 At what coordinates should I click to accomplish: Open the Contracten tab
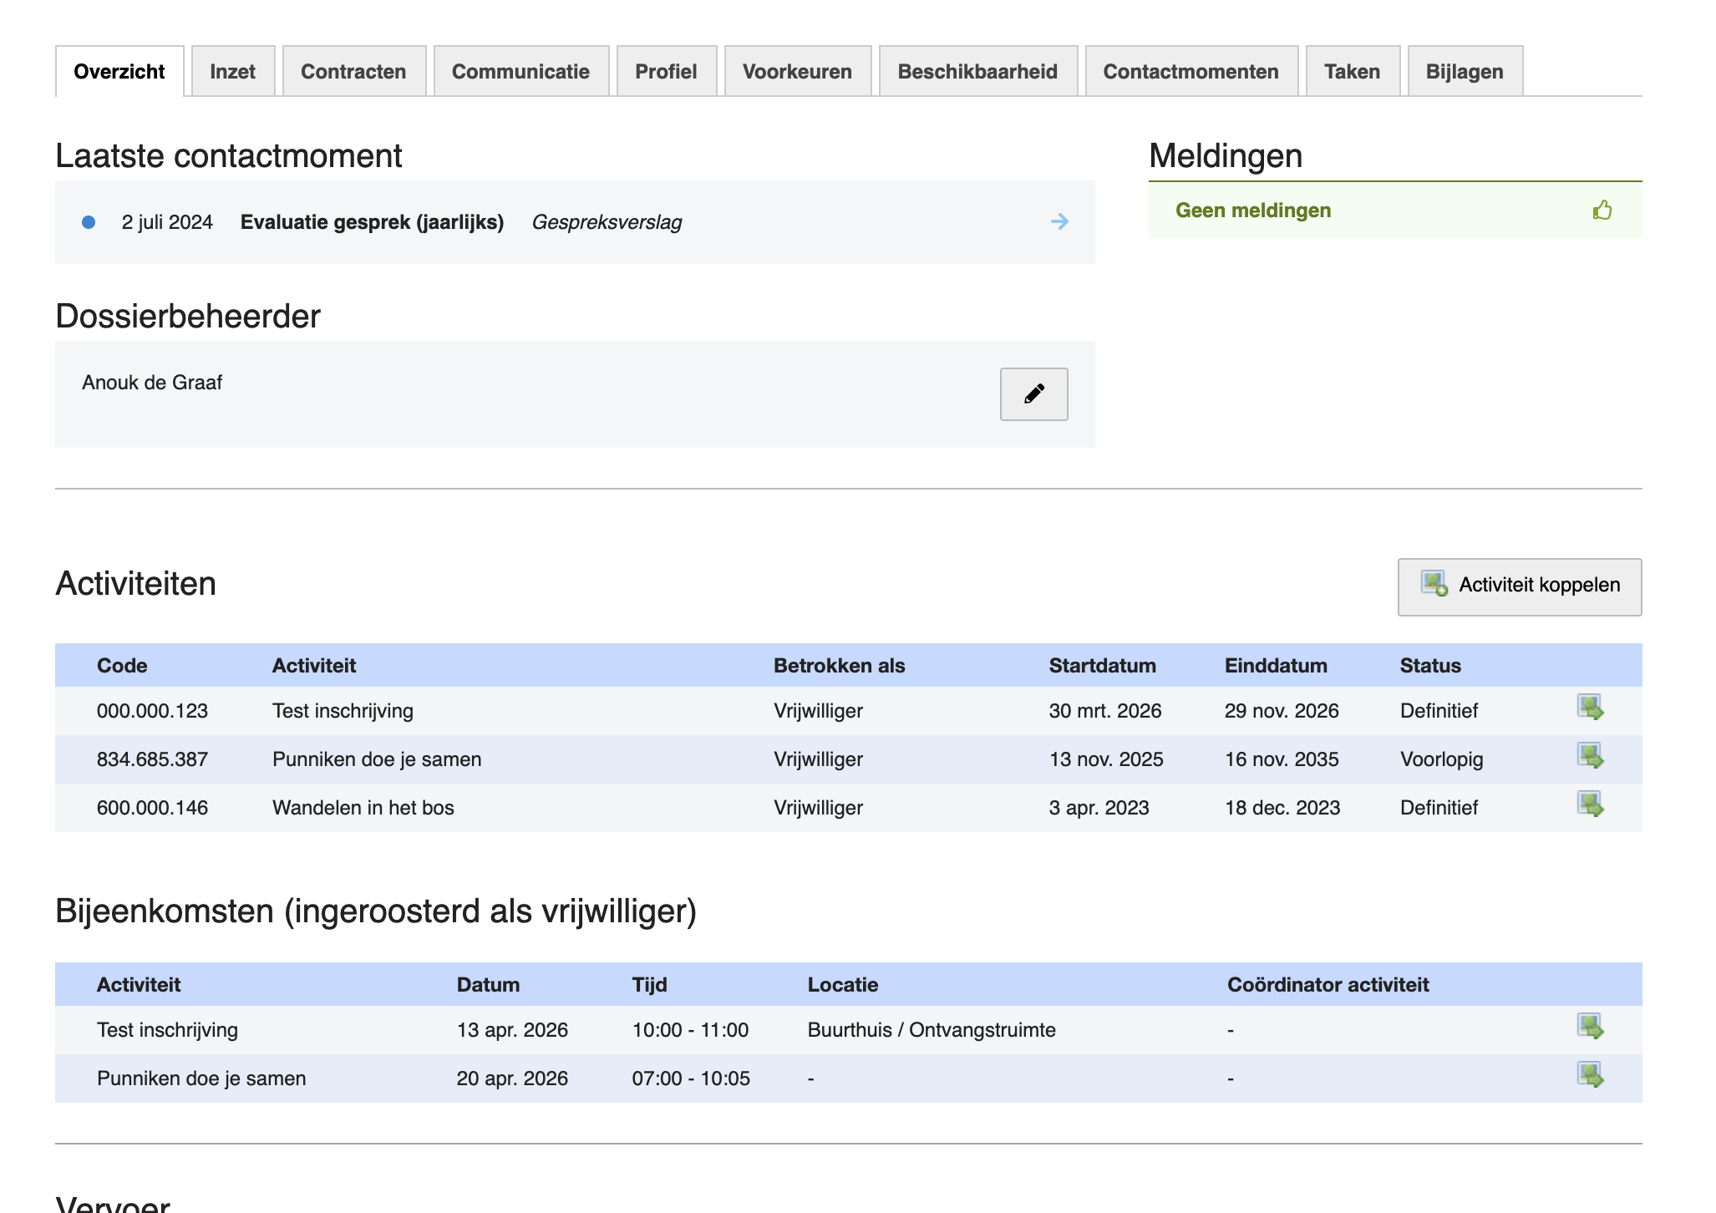click(353, 72)
